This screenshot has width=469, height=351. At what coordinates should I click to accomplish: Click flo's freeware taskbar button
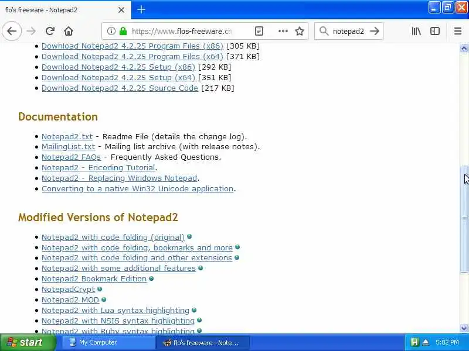coord(203,343)
